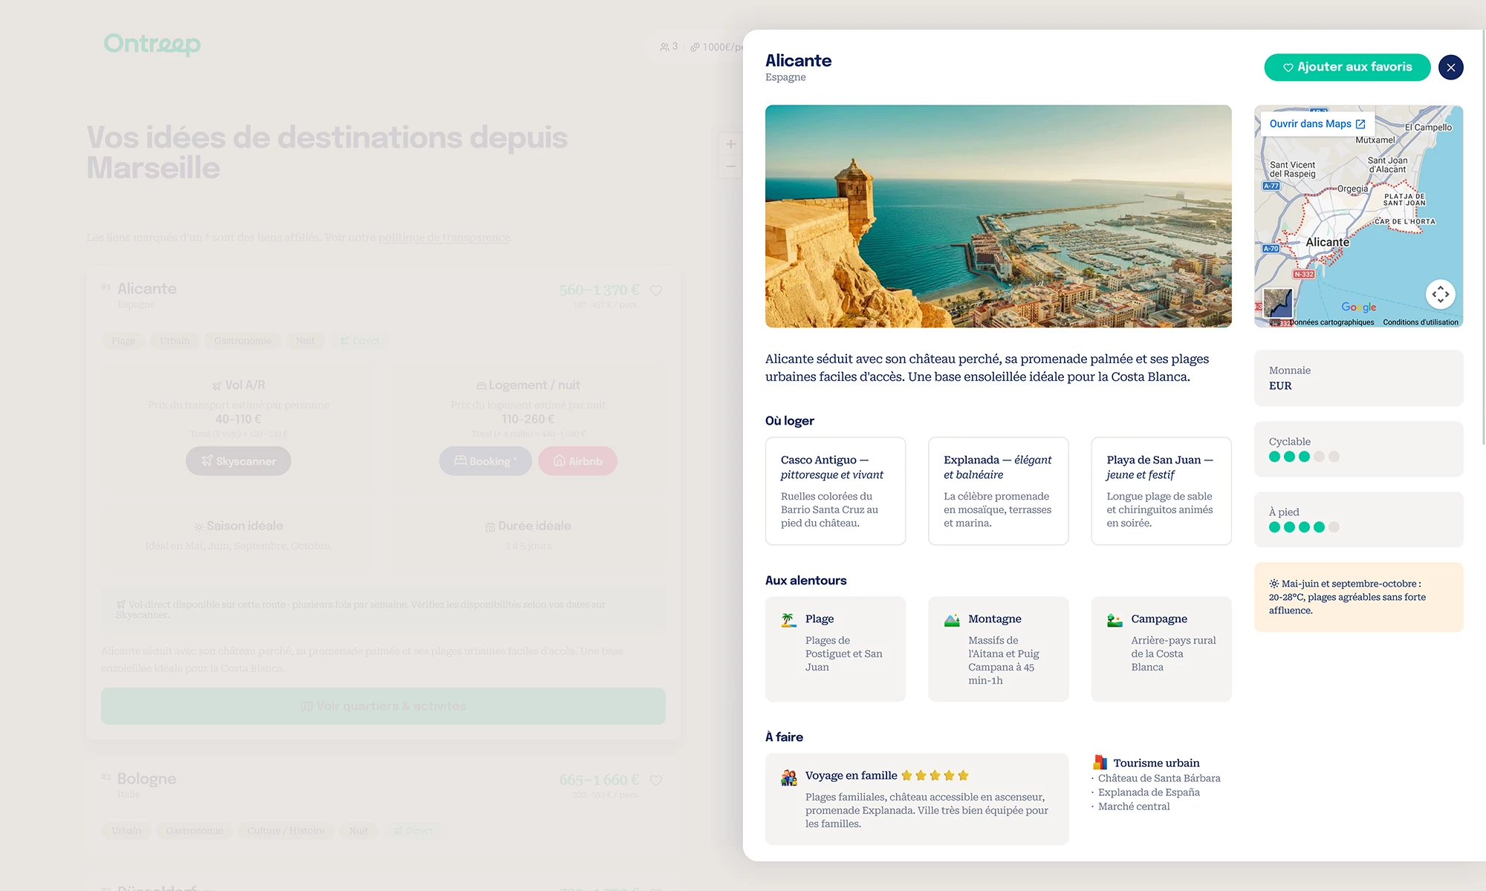This screenshot has width=1486, height=891.
Task: Click the Urbain tag on Bologne card
Action: point(126,831)
